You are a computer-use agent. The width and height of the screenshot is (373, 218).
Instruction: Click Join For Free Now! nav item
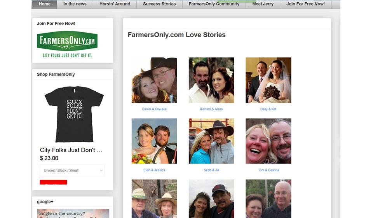305,4
